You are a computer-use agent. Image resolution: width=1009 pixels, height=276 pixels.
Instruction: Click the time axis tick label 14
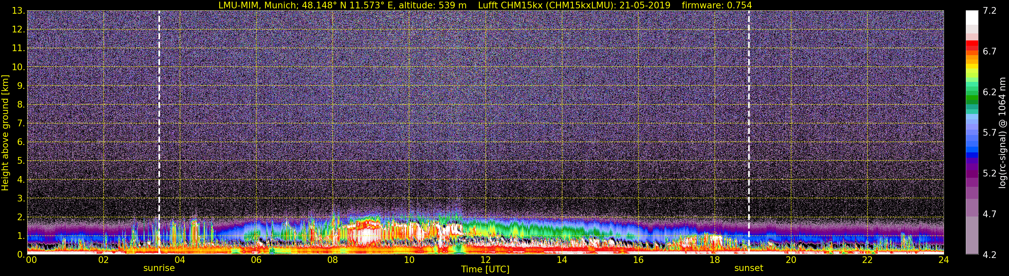point(562,260)
